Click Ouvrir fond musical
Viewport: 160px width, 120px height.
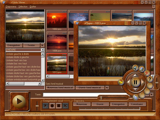(90, 88)
